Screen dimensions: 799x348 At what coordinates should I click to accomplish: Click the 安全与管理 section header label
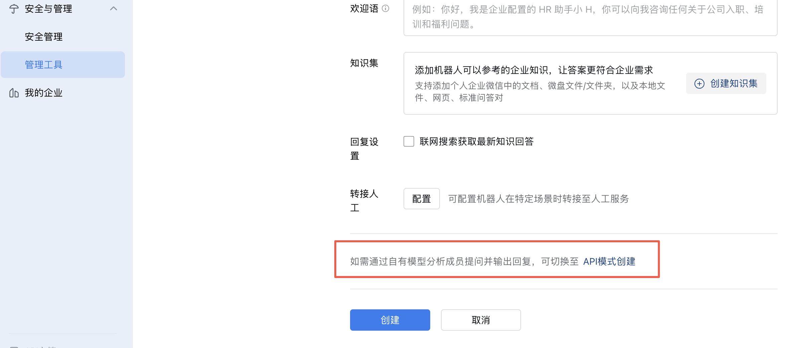tap(48, 9)
